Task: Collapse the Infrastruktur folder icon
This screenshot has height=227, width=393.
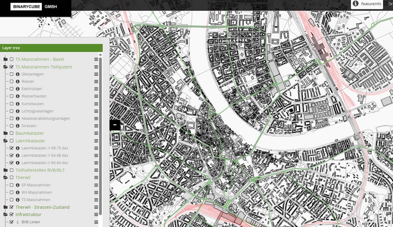Action: point(6,215)
